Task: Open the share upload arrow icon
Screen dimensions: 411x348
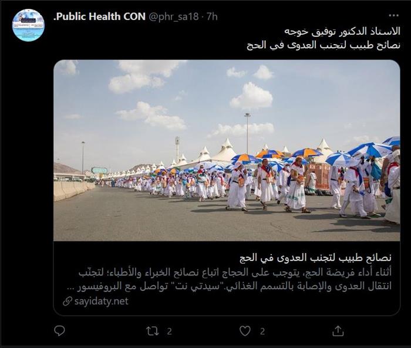Action: click(338, 331)
